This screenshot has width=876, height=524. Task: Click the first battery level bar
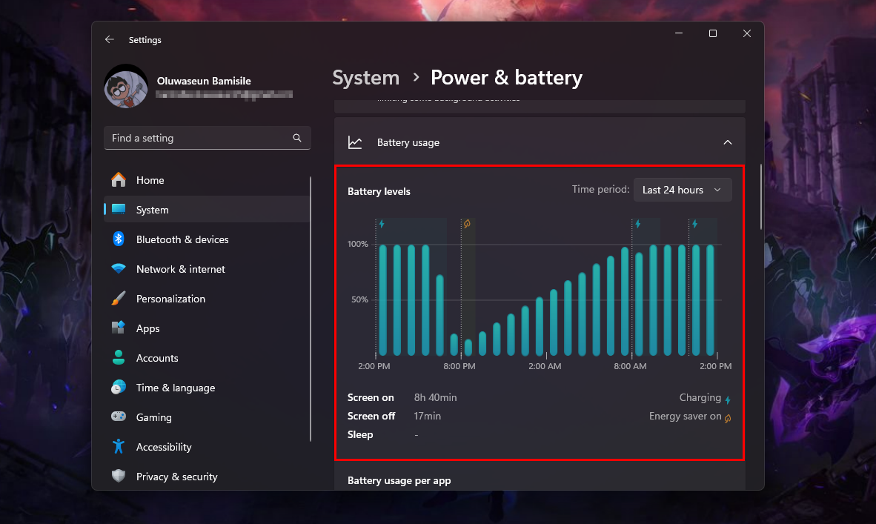click(x=382, y=300)
